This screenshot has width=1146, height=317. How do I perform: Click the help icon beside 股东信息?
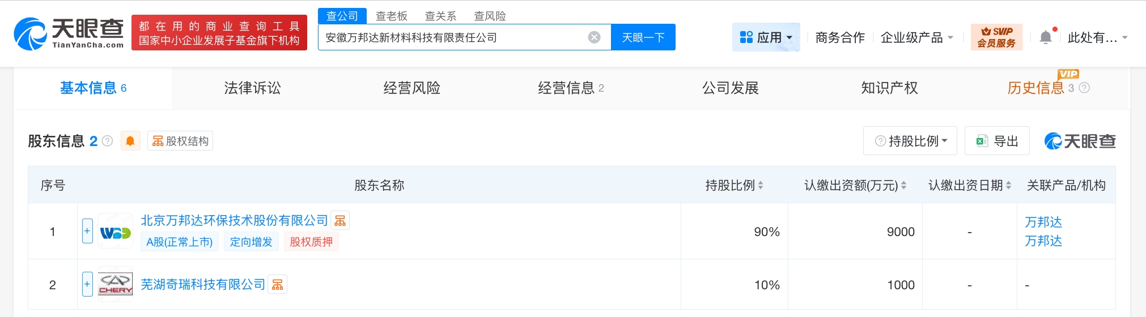107,141
